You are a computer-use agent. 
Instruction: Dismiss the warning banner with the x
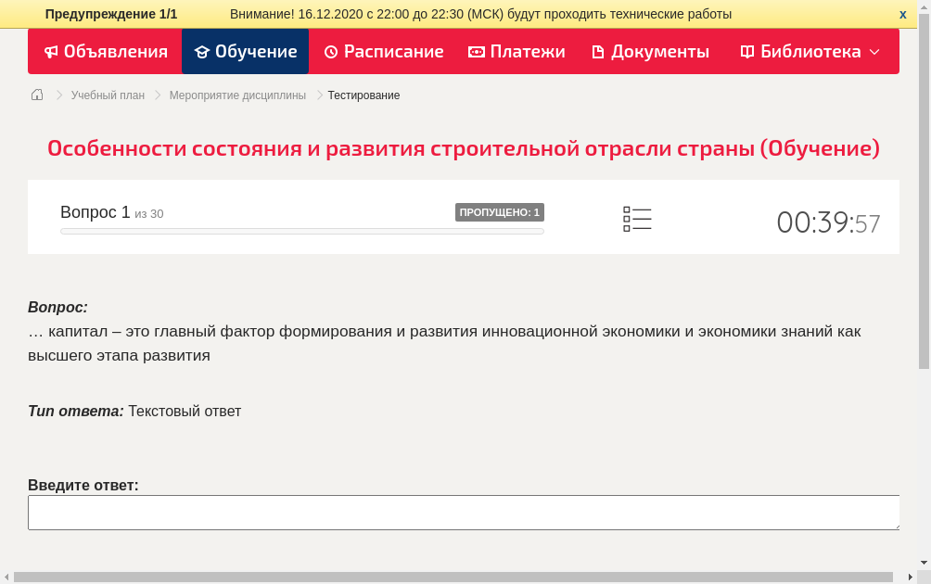pos(901,14)
